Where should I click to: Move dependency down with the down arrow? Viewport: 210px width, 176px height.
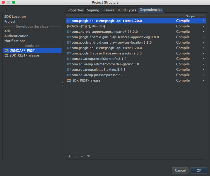tap(88, 156)
